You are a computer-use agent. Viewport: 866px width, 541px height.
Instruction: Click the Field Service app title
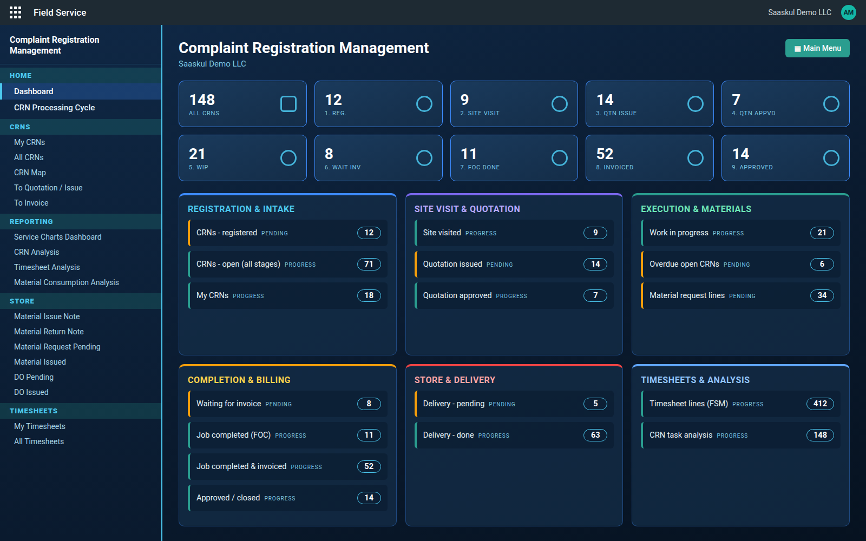pyautogui.click(x=60, y=12)
